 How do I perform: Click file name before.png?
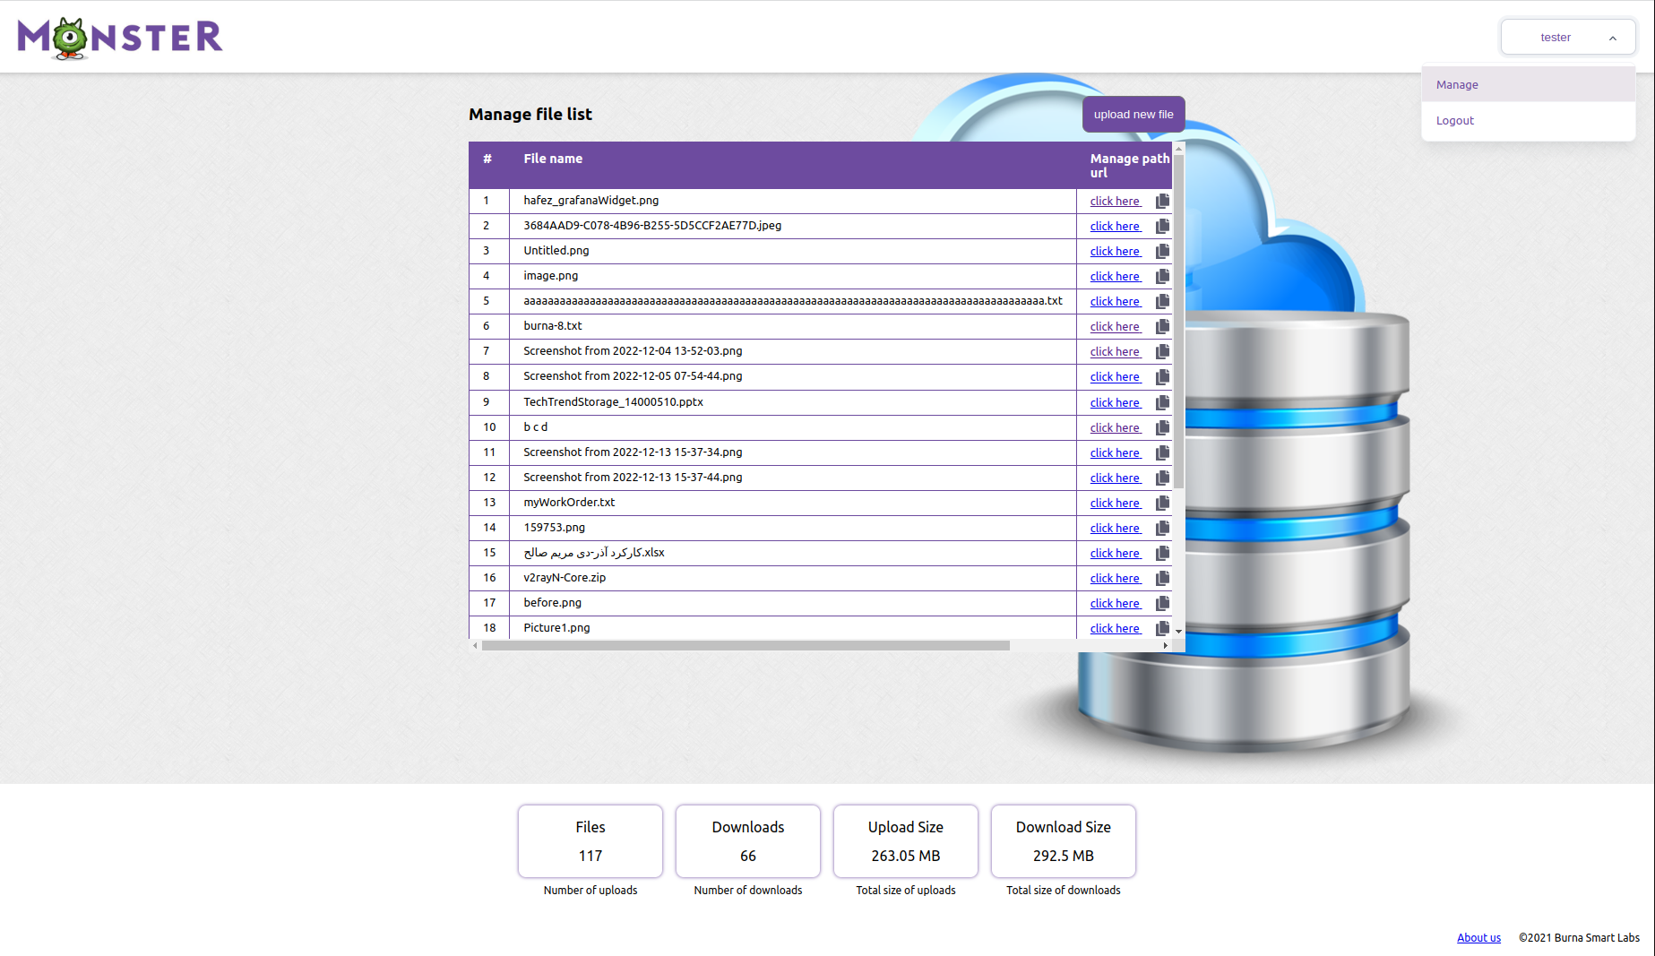[x=553, y=603]
